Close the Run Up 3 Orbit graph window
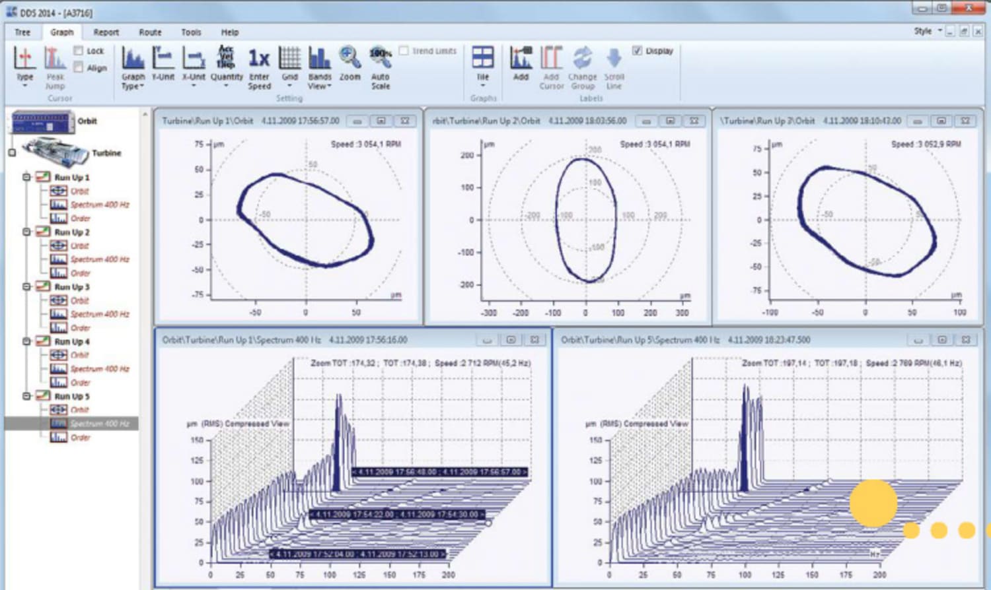991x590 pixels. (965, 121)
